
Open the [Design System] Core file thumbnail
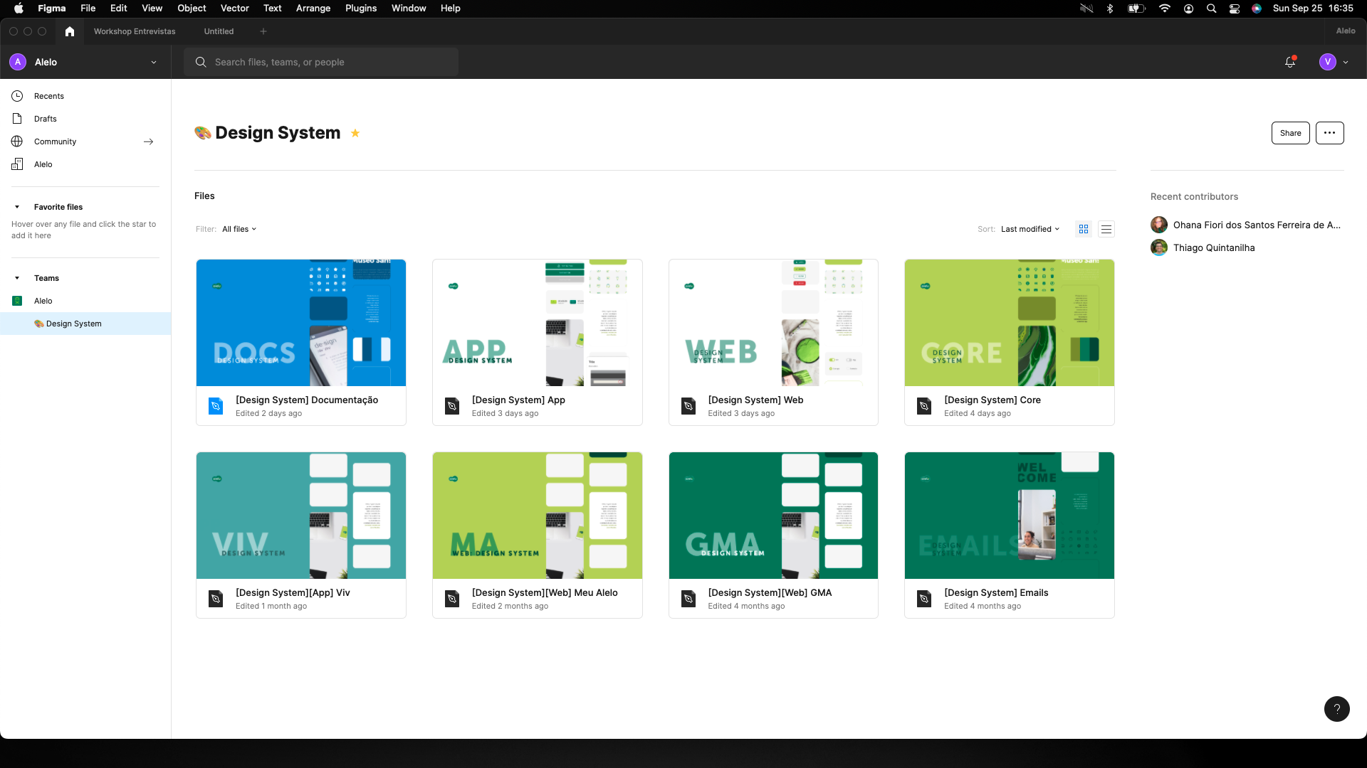click(x=1009, y=323)
